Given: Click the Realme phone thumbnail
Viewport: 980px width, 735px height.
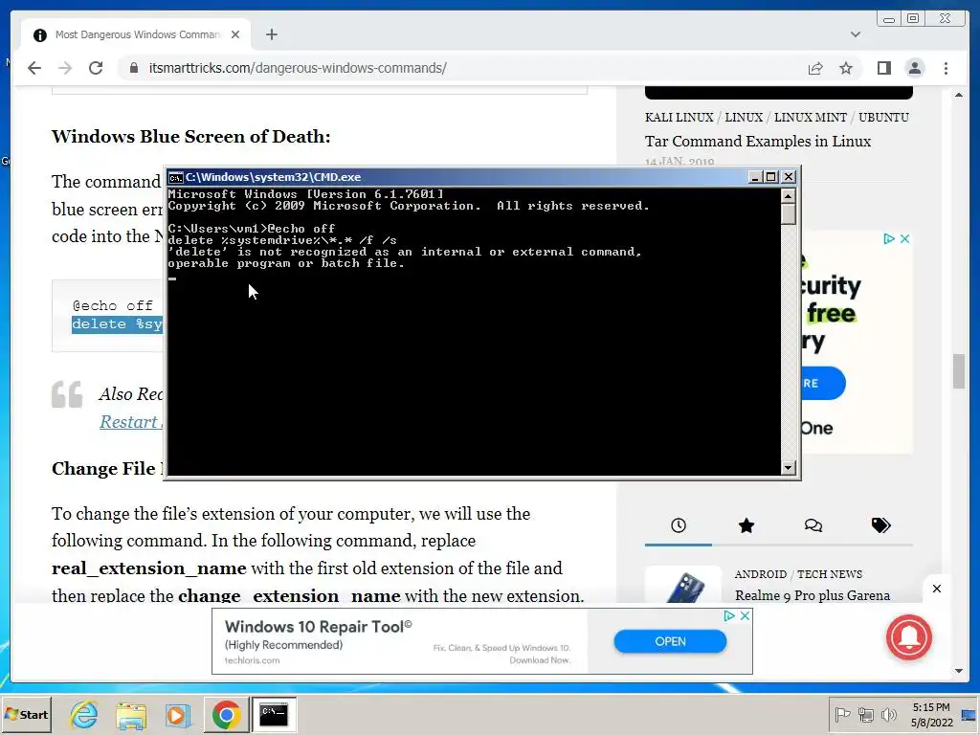Looking at the screenshot, I should [x=683, y=585].
